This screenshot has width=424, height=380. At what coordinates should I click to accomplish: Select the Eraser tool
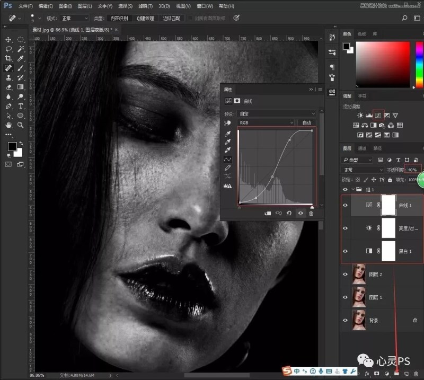pyautogui.click(x=8, y=87)
